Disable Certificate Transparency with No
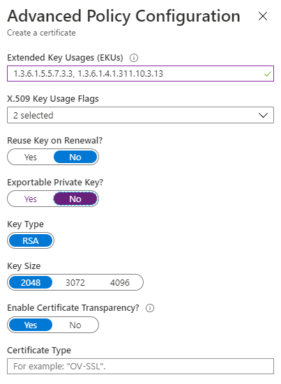Image resolution: width=281 pixels, height=384 pixels. (75, 325)
